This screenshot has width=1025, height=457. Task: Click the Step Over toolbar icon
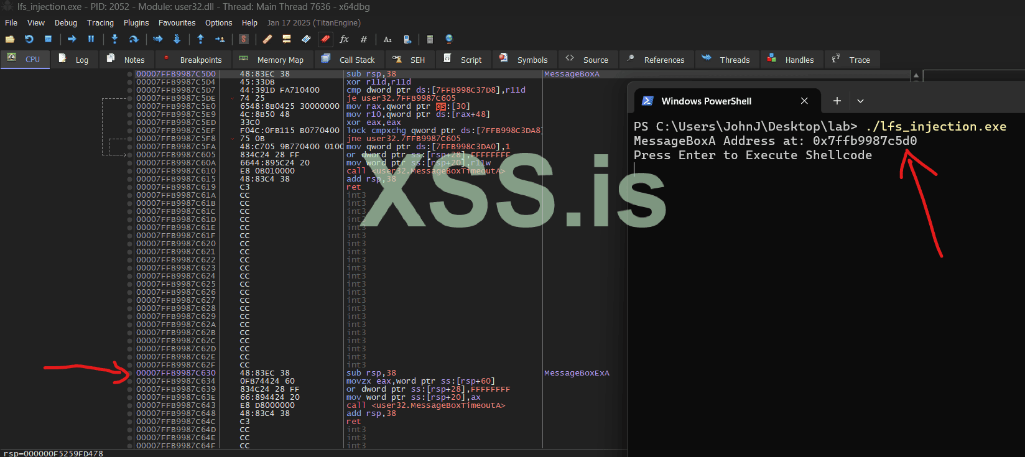[134, 39]
